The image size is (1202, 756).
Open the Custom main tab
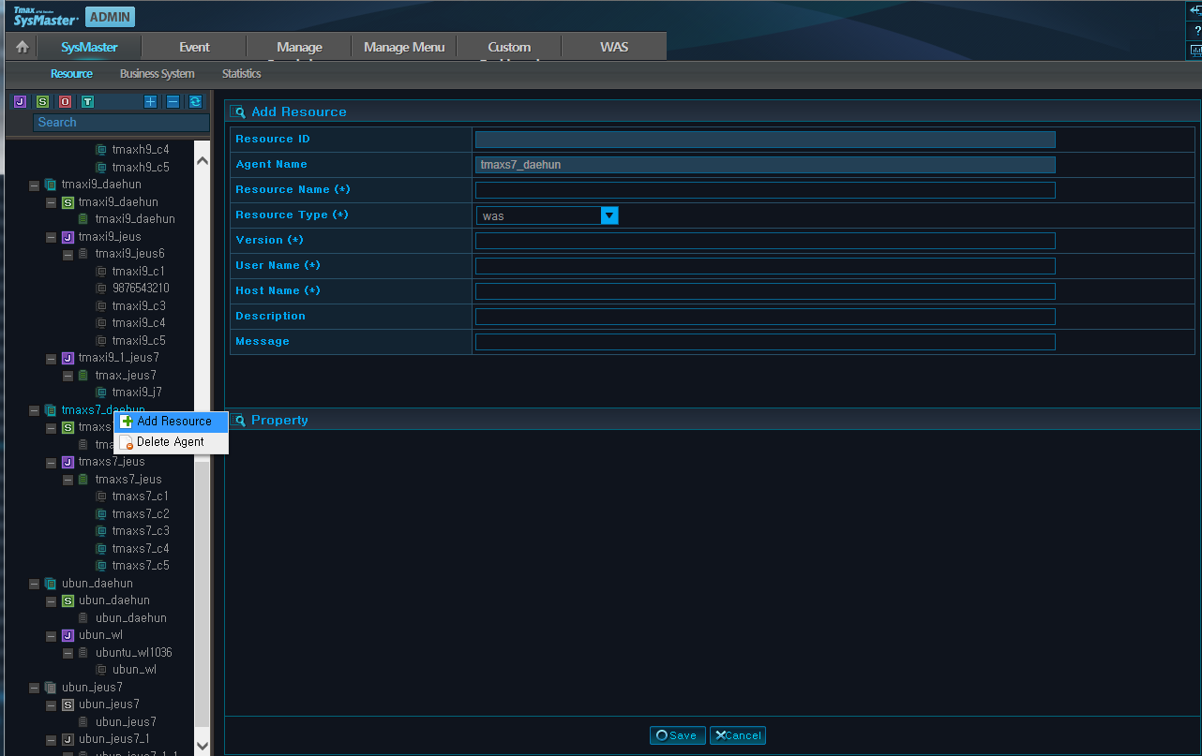coord(509,47)
